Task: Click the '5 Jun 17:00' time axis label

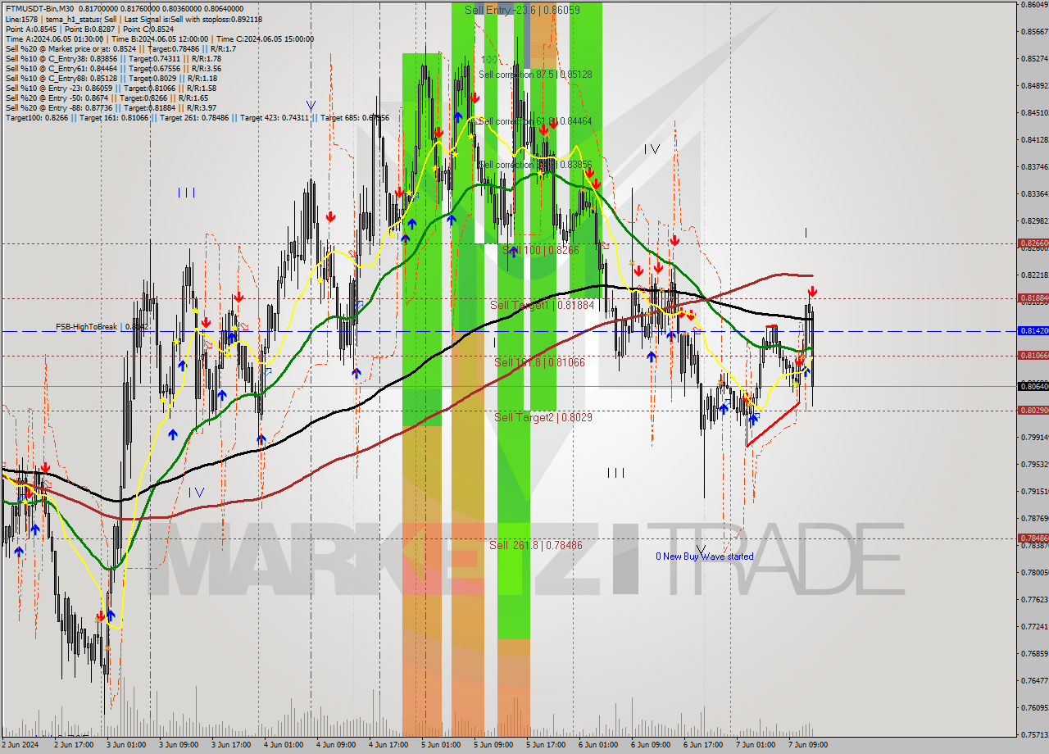Action: (546, 745)
